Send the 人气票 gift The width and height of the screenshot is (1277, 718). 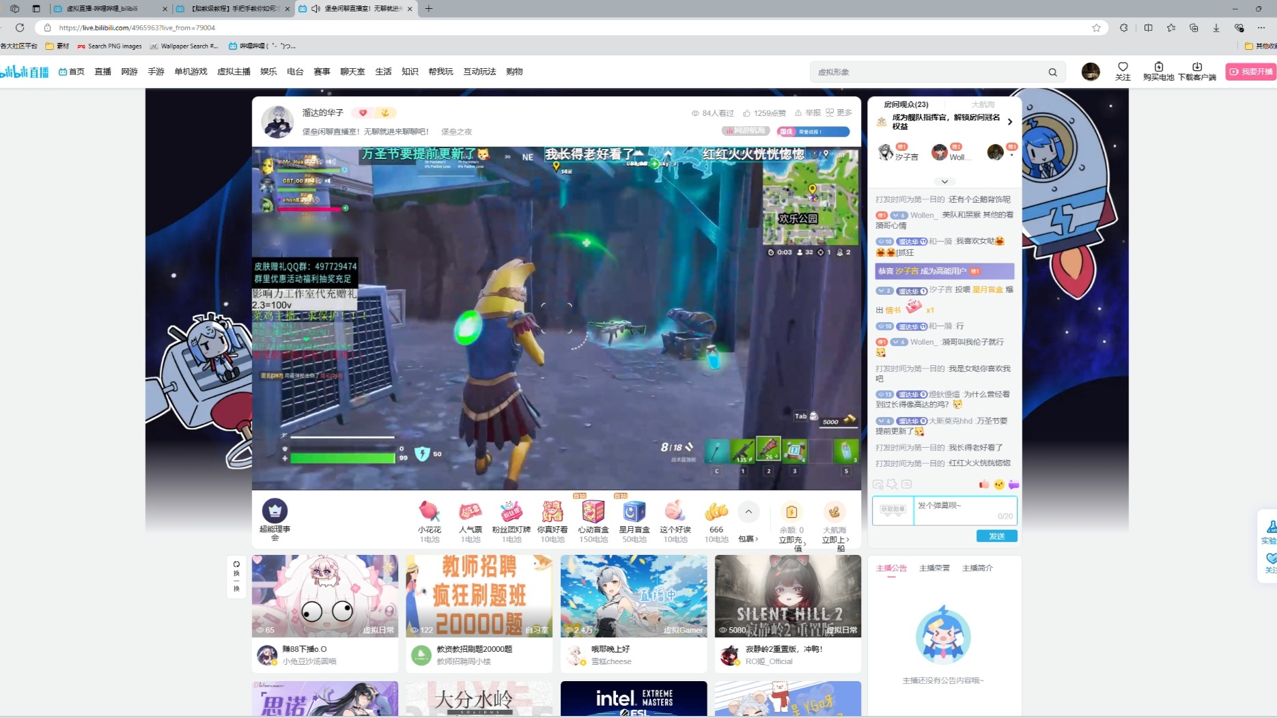(x=471, y=522)
